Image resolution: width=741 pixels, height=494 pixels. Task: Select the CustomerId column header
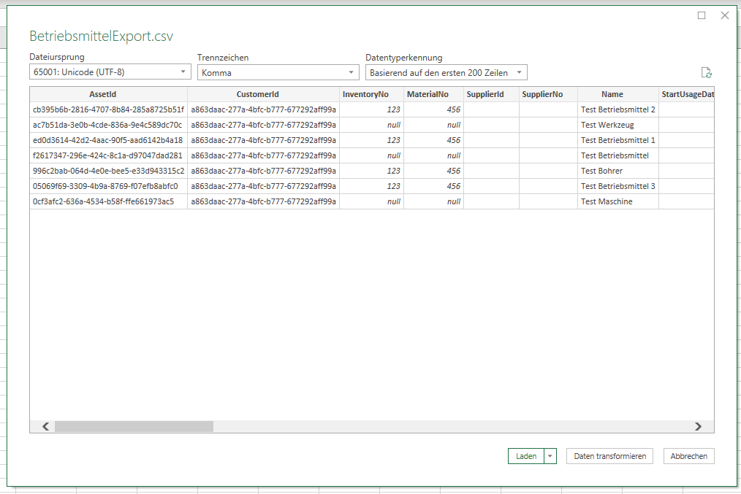(x=263, y=94)
